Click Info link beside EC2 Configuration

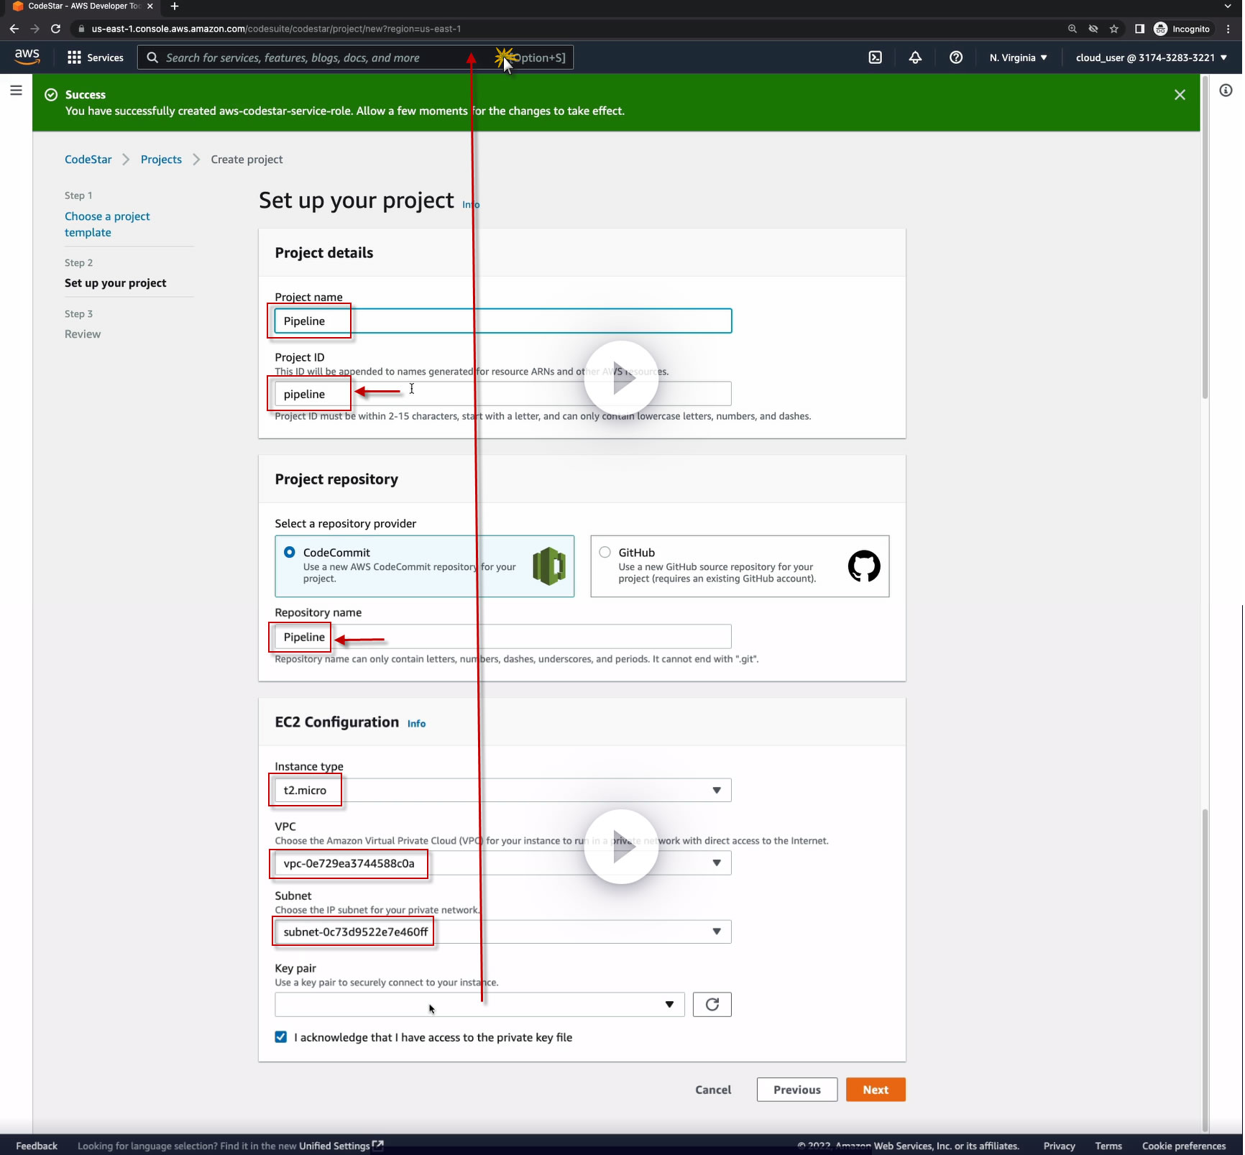416,724
